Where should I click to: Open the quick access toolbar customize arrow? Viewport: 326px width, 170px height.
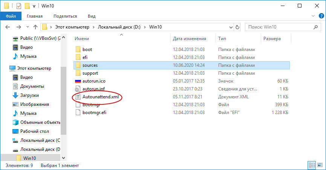click(34, 6)
